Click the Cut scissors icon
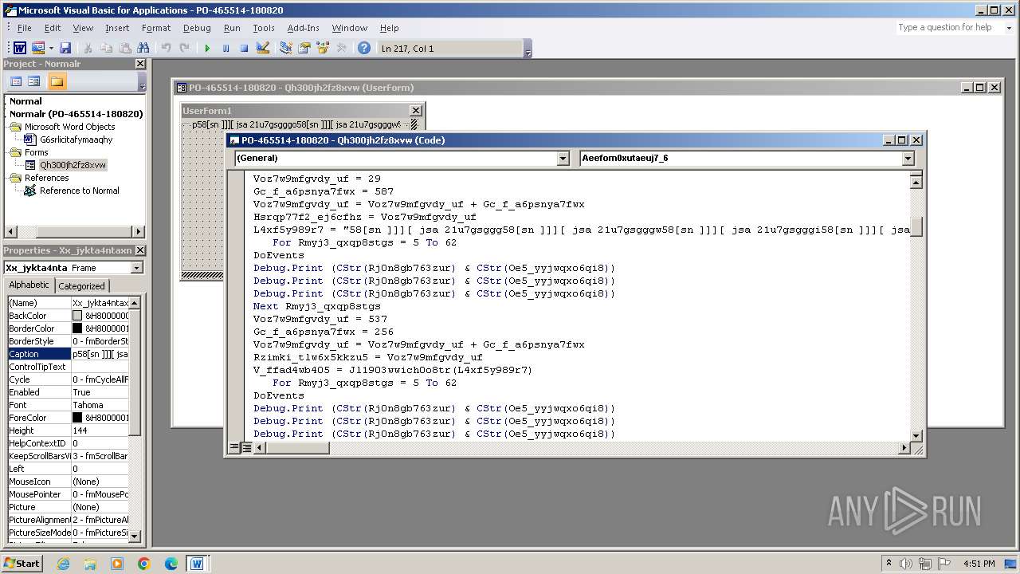Viewport: 1020px width, 574px height. click(88, 49)
